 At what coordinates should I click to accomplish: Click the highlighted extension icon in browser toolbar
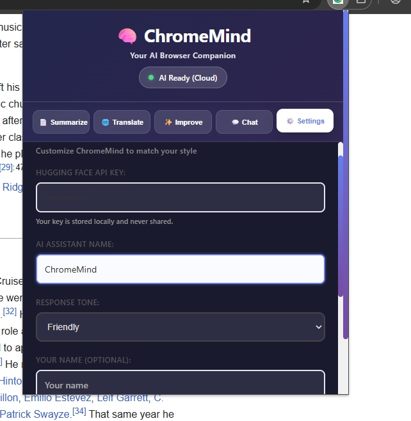click(337, 1)
